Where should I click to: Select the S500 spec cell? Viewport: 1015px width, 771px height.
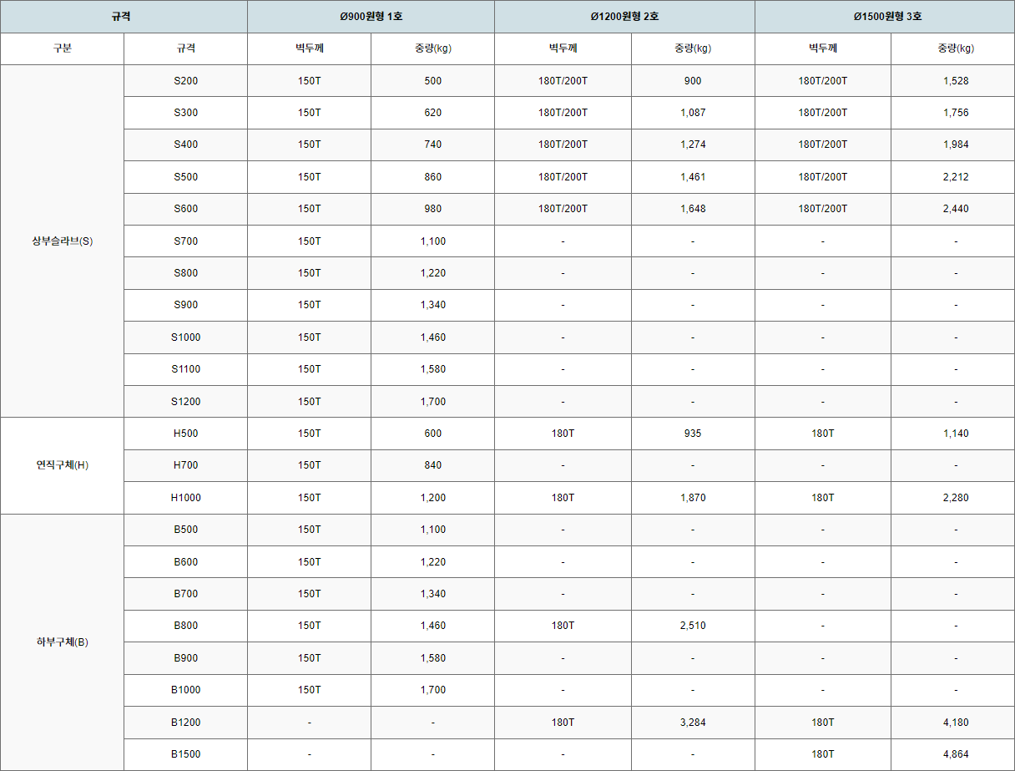coord(185,177)
